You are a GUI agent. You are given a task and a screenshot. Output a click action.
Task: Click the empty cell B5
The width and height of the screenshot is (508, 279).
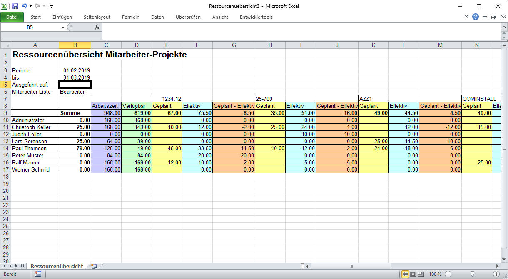(75, 85)
